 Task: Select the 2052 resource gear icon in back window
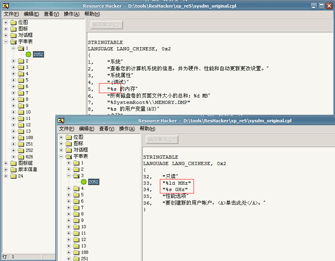pyautogui.click(x=28, y=54)
